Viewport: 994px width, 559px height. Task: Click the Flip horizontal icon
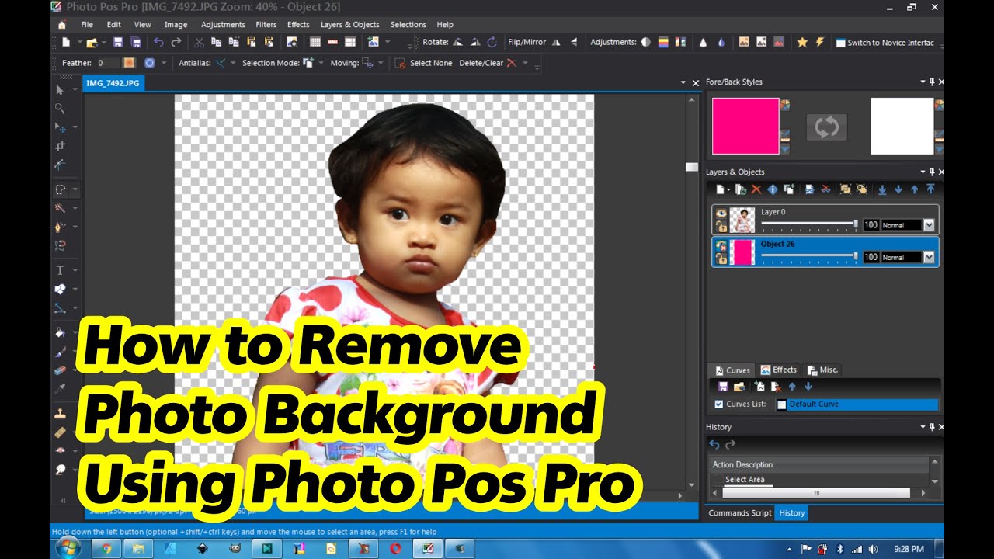tap(556, 43)
